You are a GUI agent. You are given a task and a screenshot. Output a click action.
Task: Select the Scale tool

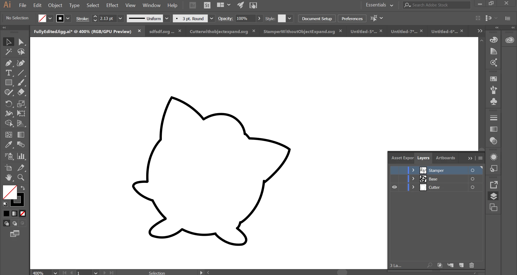pos(21,104)
